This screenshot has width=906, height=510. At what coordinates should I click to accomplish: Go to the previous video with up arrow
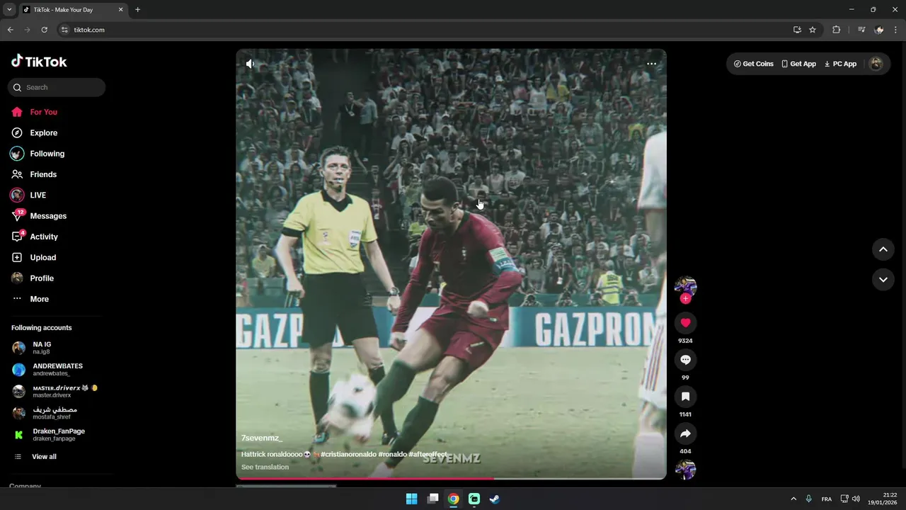[883, 249]
